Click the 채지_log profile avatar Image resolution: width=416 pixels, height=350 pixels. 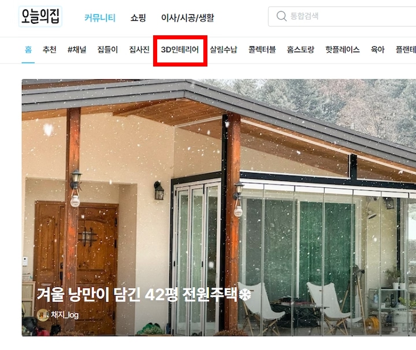(42, 315)
